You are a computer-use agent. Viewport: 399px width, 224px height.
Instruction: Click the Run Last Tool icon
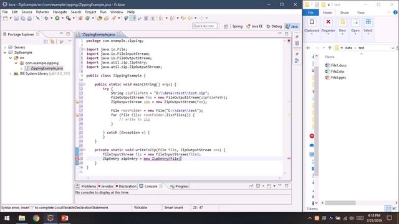[68, 18]
